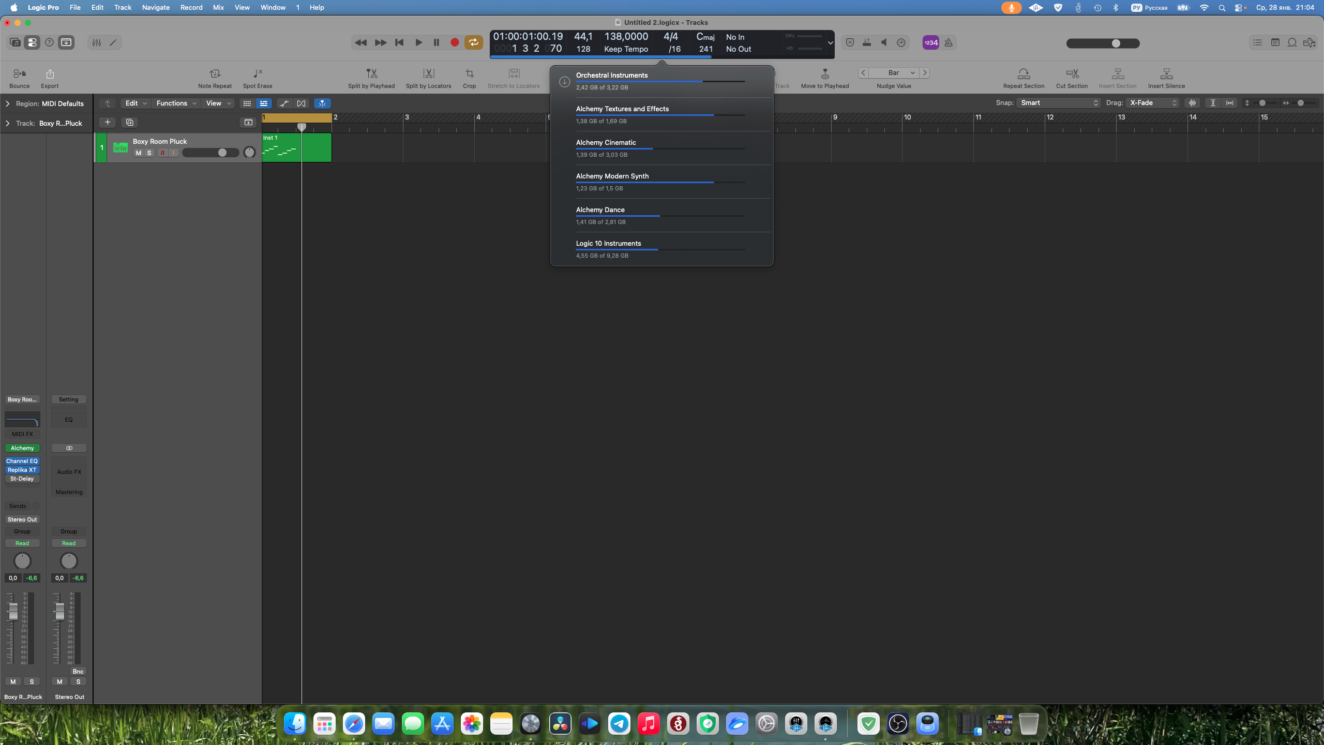Open the Drag X-Fade dropdown

[1153, 103]
